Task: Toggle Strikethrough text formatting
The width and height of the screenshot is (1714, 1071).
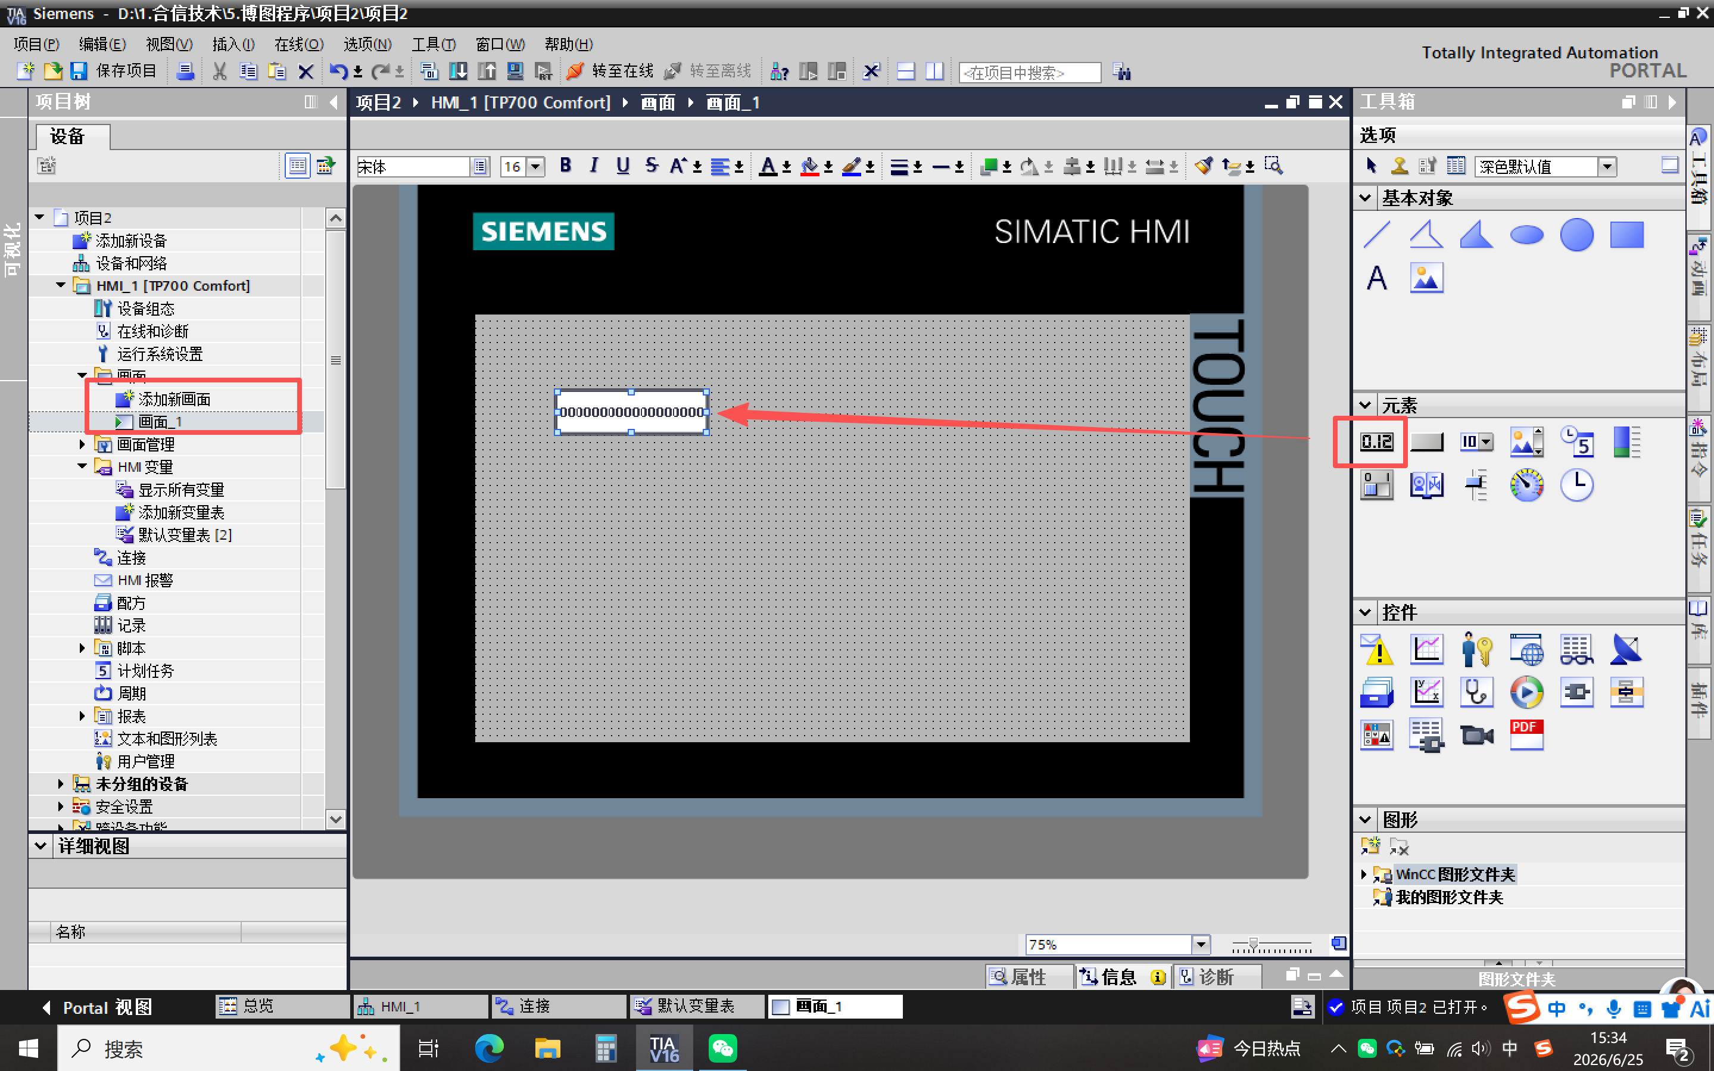Action: (x=652, y=166)
